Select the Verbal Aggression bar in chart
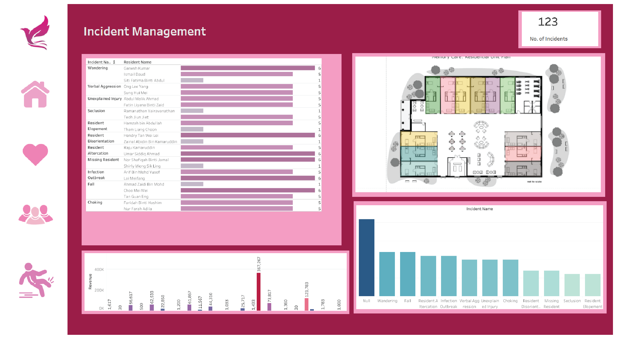 point(469,278)
